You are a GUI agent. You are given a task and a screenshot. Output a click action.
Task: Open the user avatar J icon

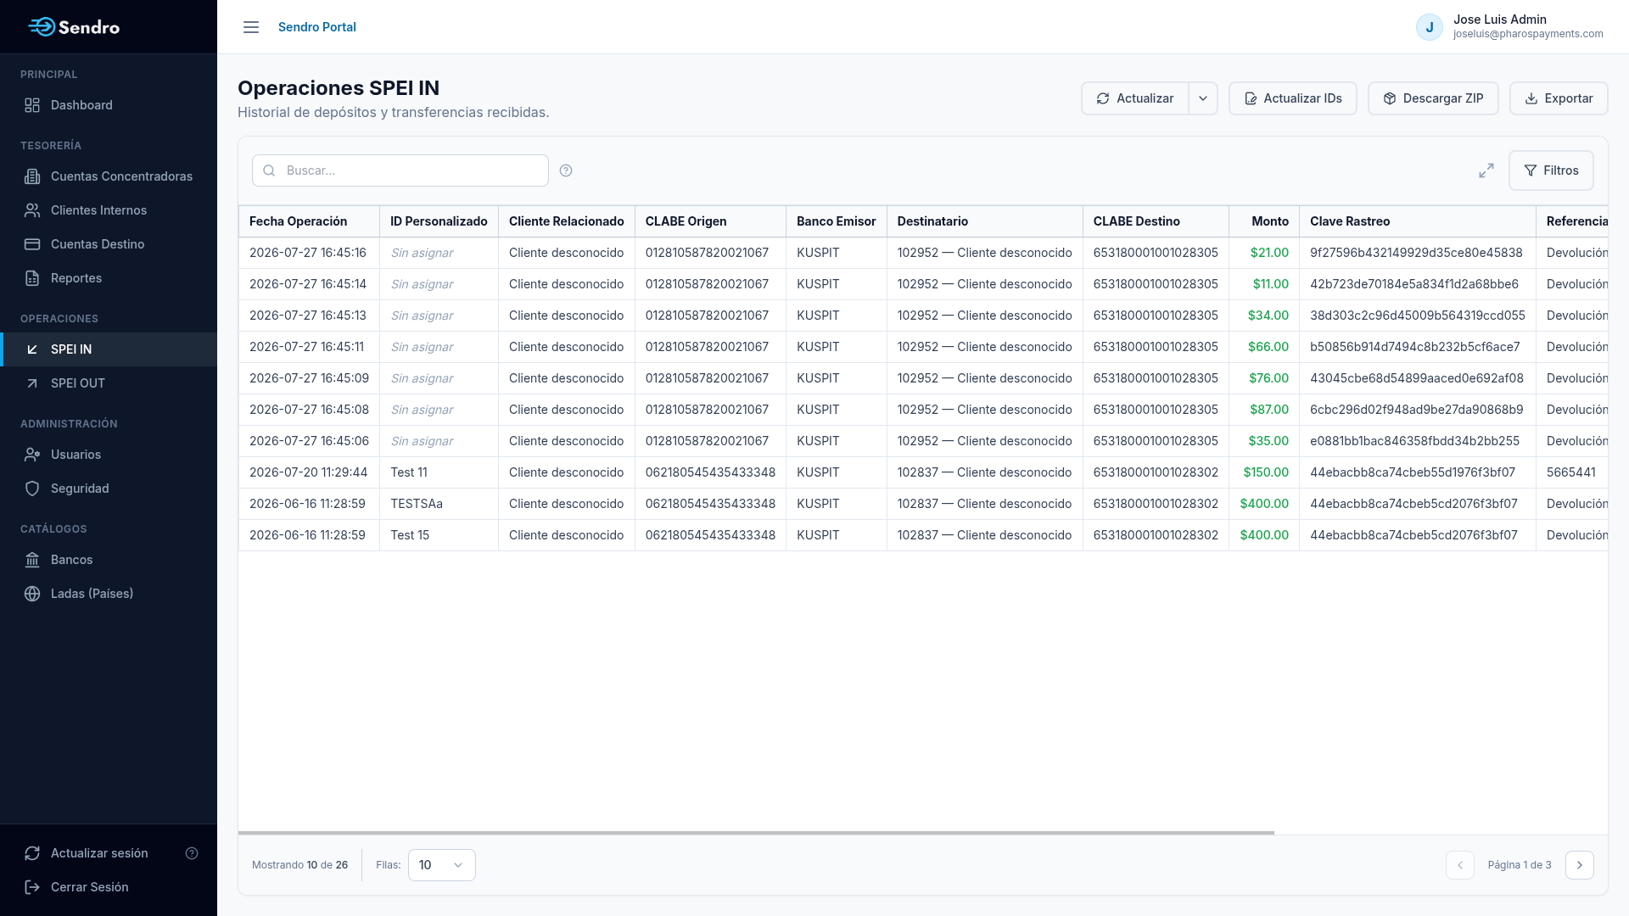pyautogui.click(x=1430, y=27)
